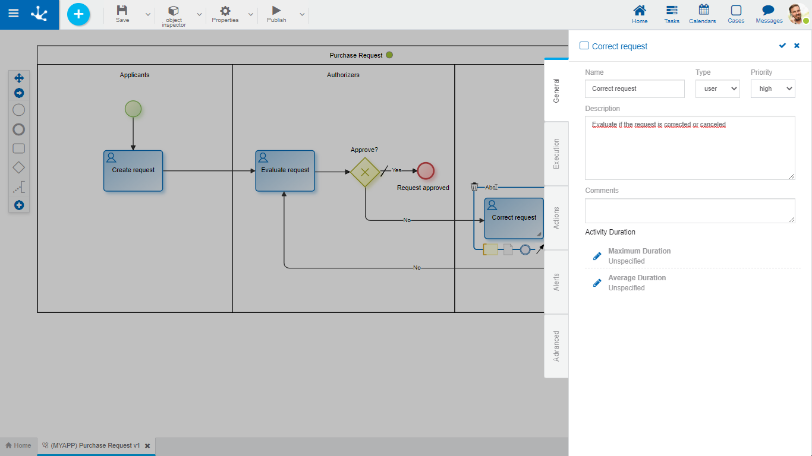The width and height of the screenshot is (812, 456).
Task: Select the rectangle task shape tool
Action: point(19,148)
